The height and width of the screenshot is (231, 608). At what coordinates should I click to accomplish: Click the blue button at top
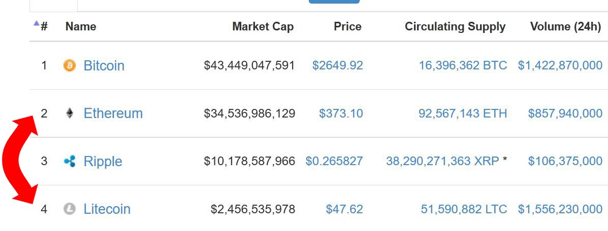pyautogui.click(x=334, y=1)
